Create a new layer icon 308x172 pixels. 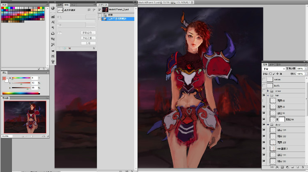[x=298, y=167]
